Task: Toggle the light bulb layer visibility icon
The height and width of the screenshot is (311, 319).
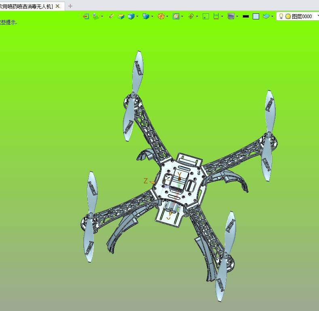Action: pyautogui.click(x=281, y=16)
